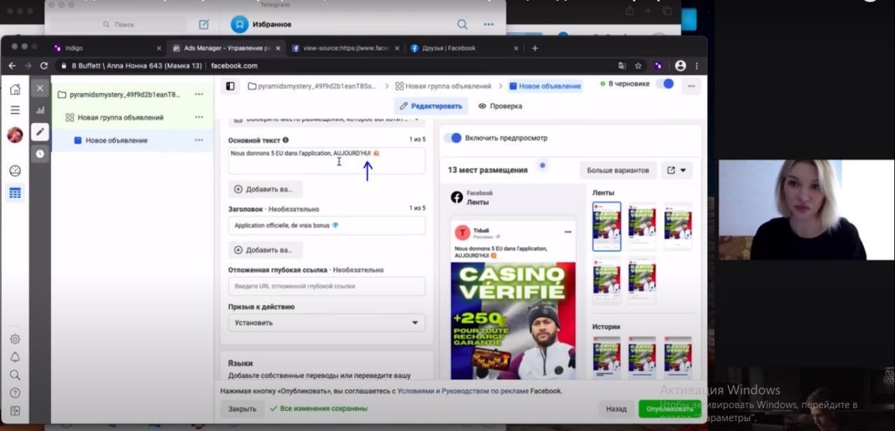Screen dimensions: 895x431
Task: Click in the Основной текст field
Action: pos(327,160)
